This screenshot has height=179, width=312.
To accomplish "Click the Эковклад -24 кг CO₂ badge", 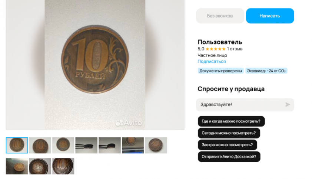I will click(x=266, y=71).
